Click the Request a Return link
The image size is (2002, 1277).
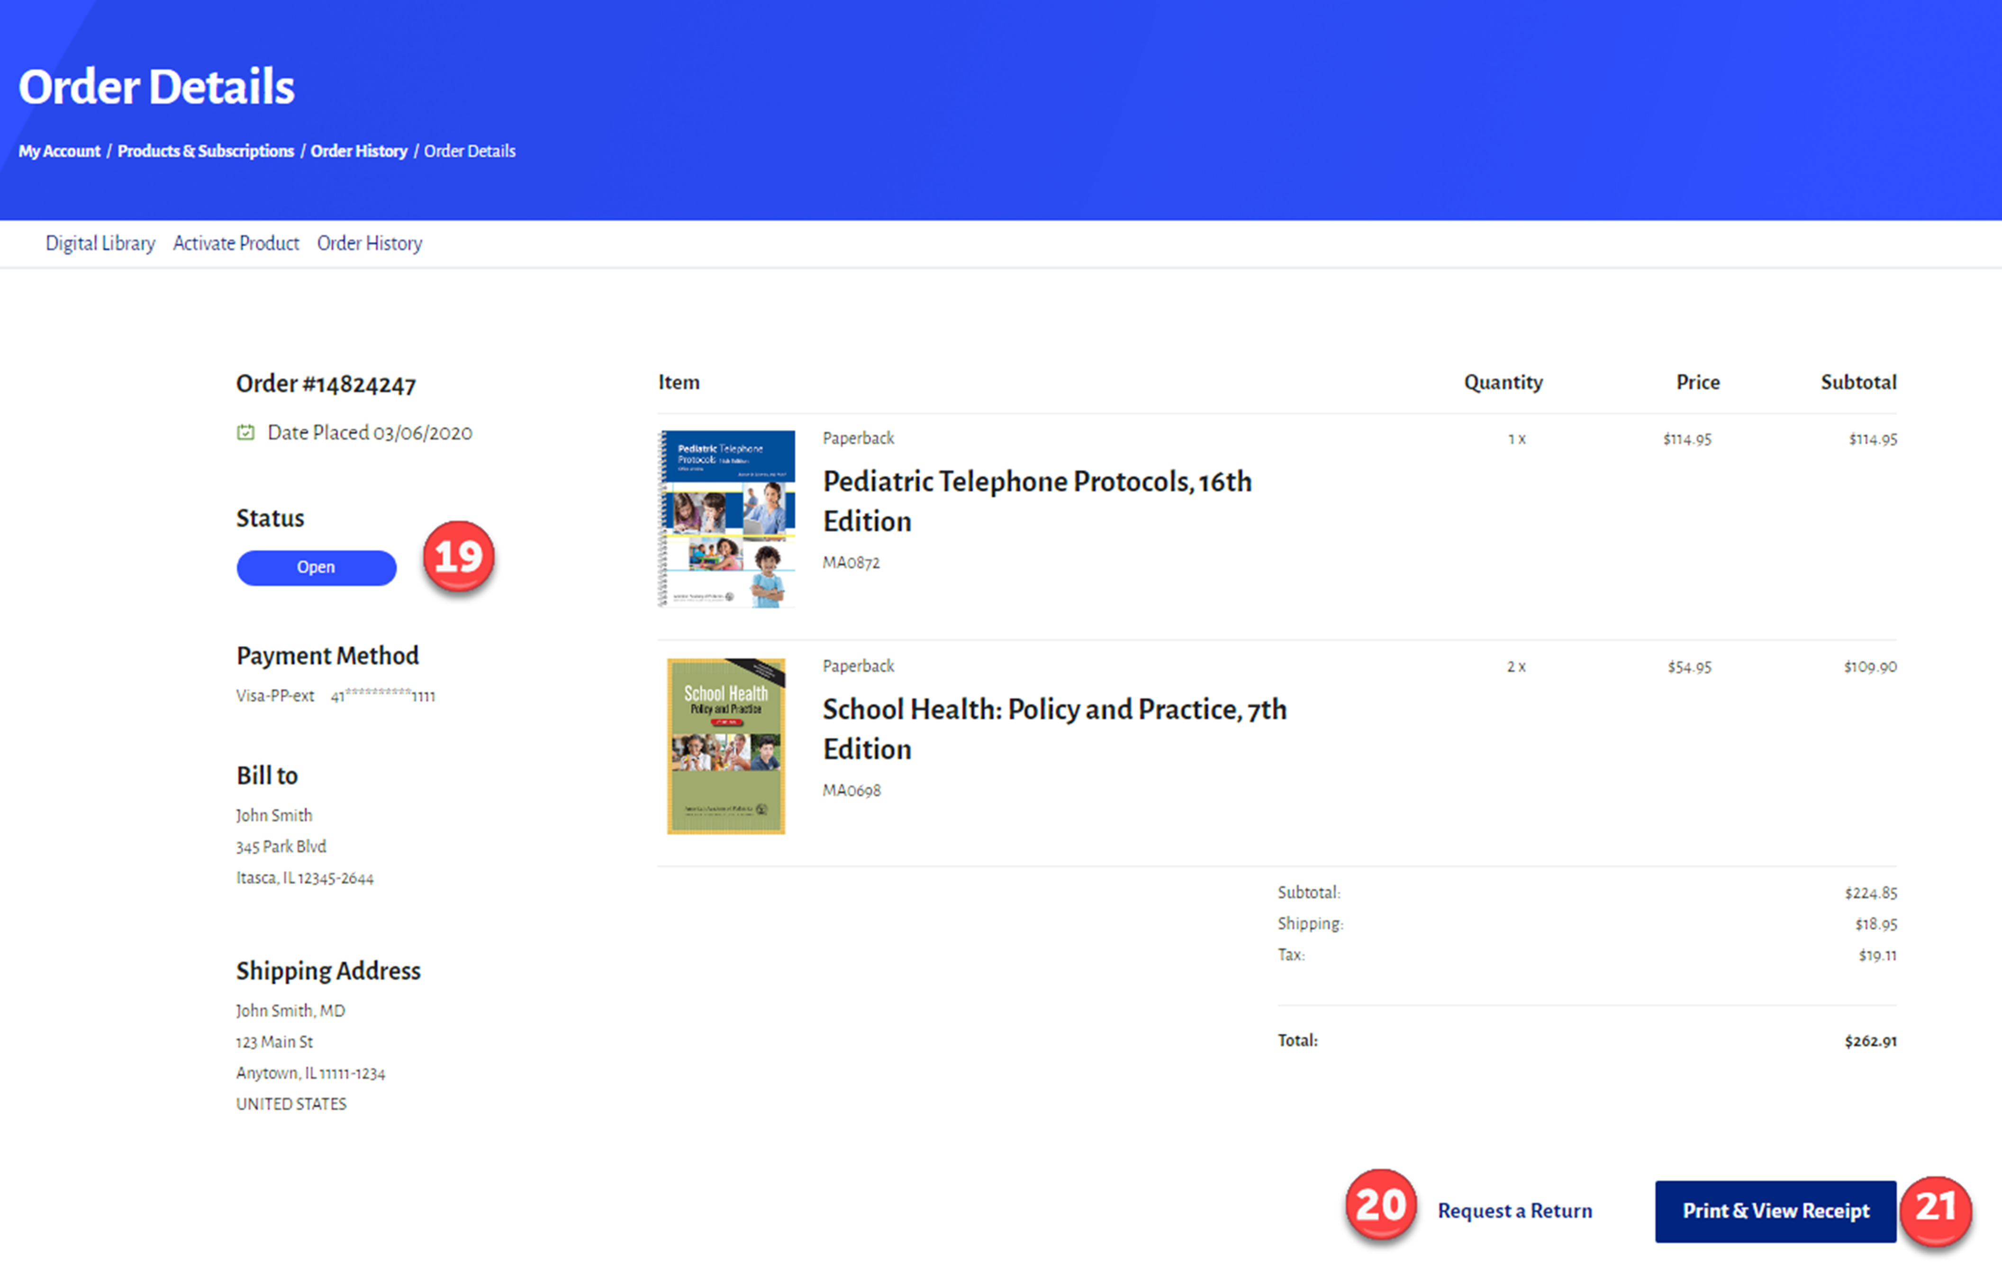pos(1515,1211)
